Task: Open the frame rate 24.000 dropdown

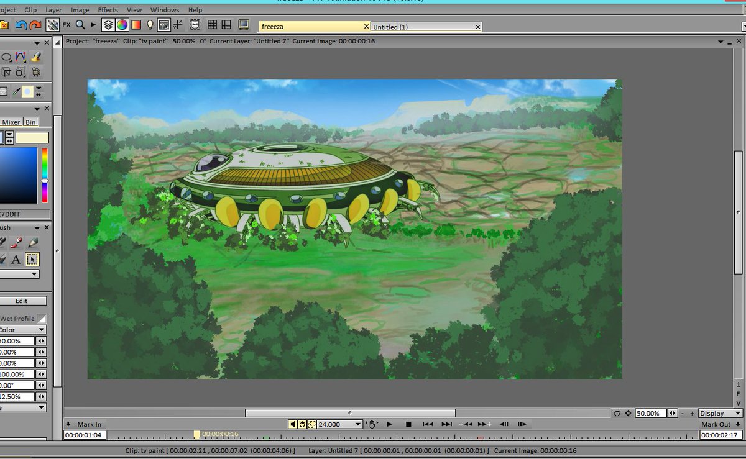Action: [x=339, y=424]
